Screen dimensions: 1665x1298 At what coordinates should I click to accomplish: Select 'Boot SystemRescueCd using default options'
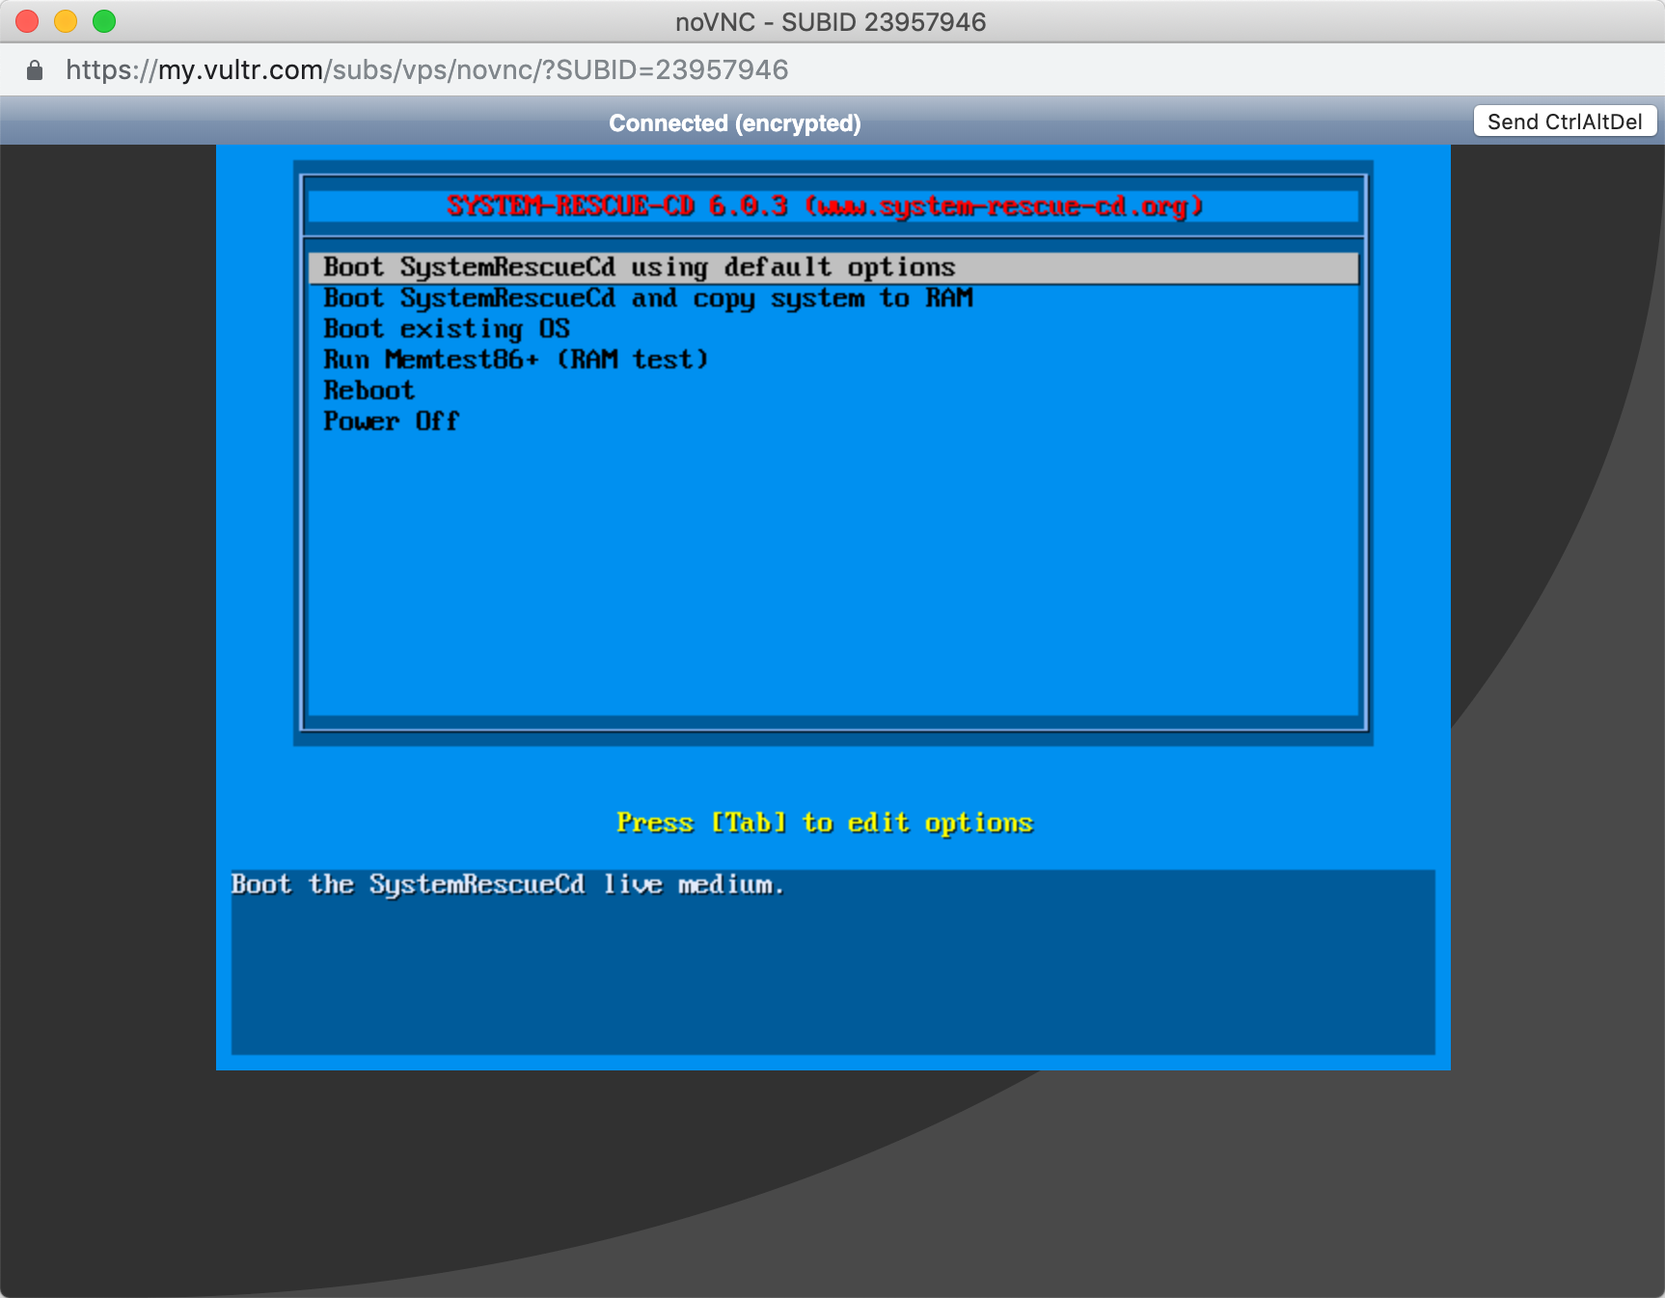[833, 268]
